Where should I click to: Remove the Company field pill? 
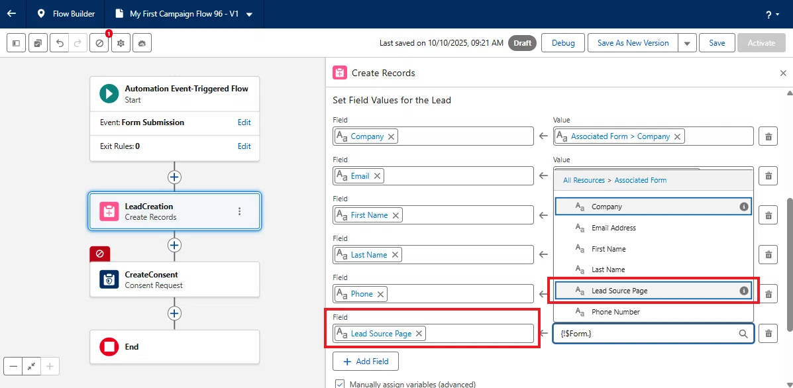pos(391,136)
